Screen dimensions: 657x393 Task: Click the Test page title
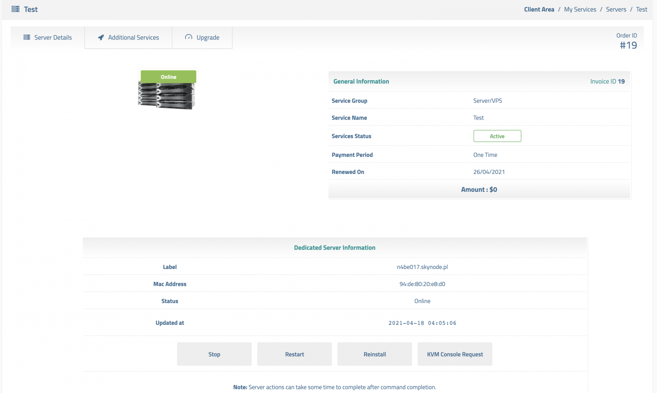pos(31,9)
